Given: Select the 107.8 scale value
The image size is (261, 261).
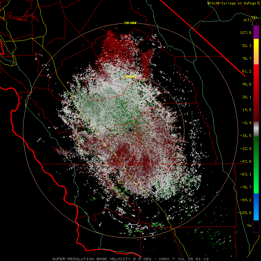Looking at the screenshot, I should click(x=246, y=32).
